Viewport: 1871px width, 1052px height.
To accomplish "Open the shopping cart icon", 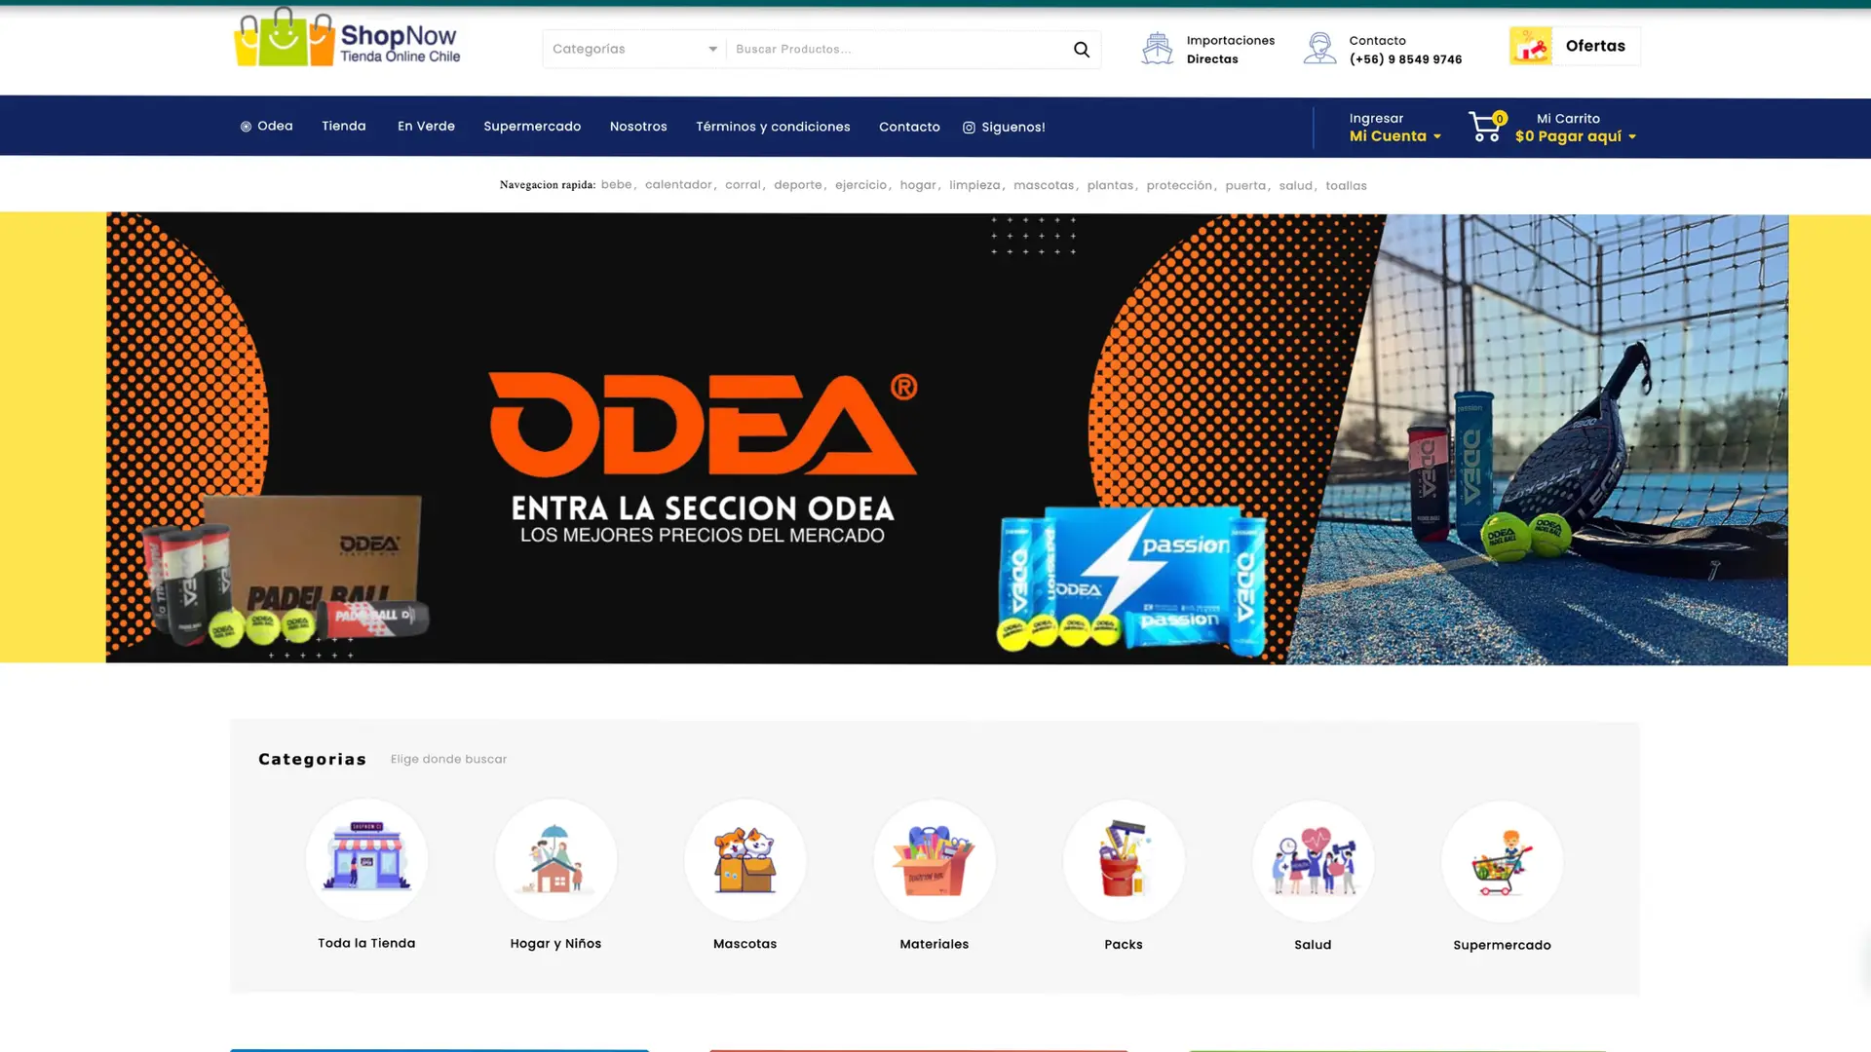I will (x=1485, y=127).
